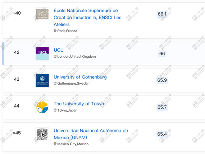The image size is (205, 154).
Task: Open the UCL university link
Action: (58, 50)
